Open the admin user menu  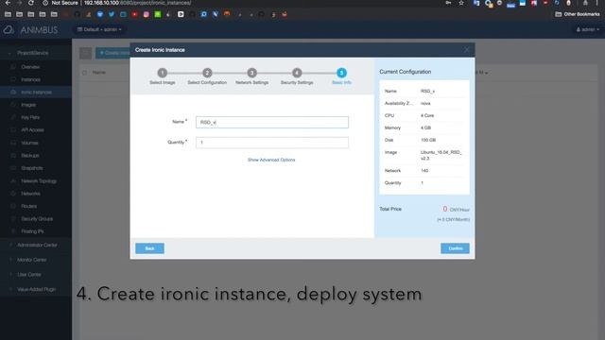pos(588,29)
